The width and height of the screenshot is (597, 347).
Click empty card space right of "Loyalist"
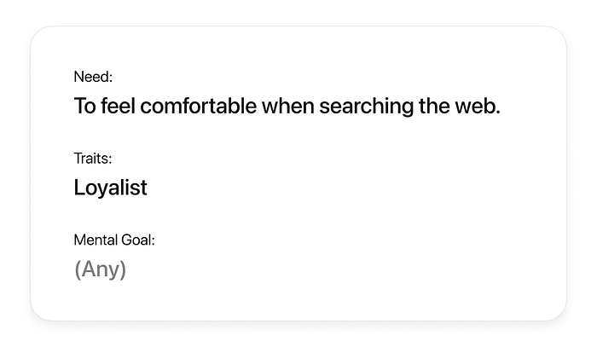click(341, 188)
